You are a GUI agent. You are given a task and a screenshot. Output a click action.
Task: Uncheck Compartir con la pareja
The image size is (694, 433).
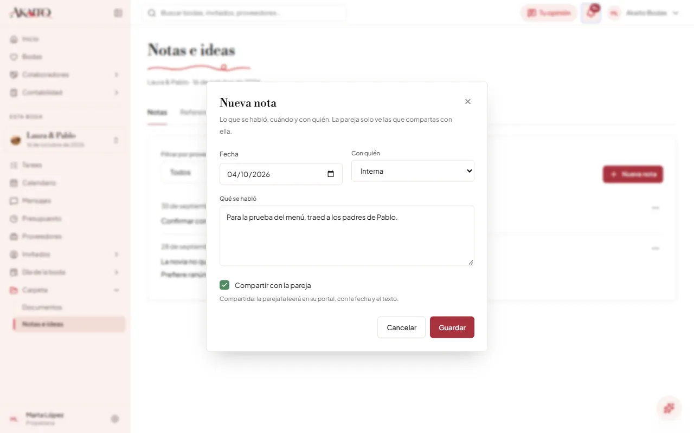click(224, 285)
